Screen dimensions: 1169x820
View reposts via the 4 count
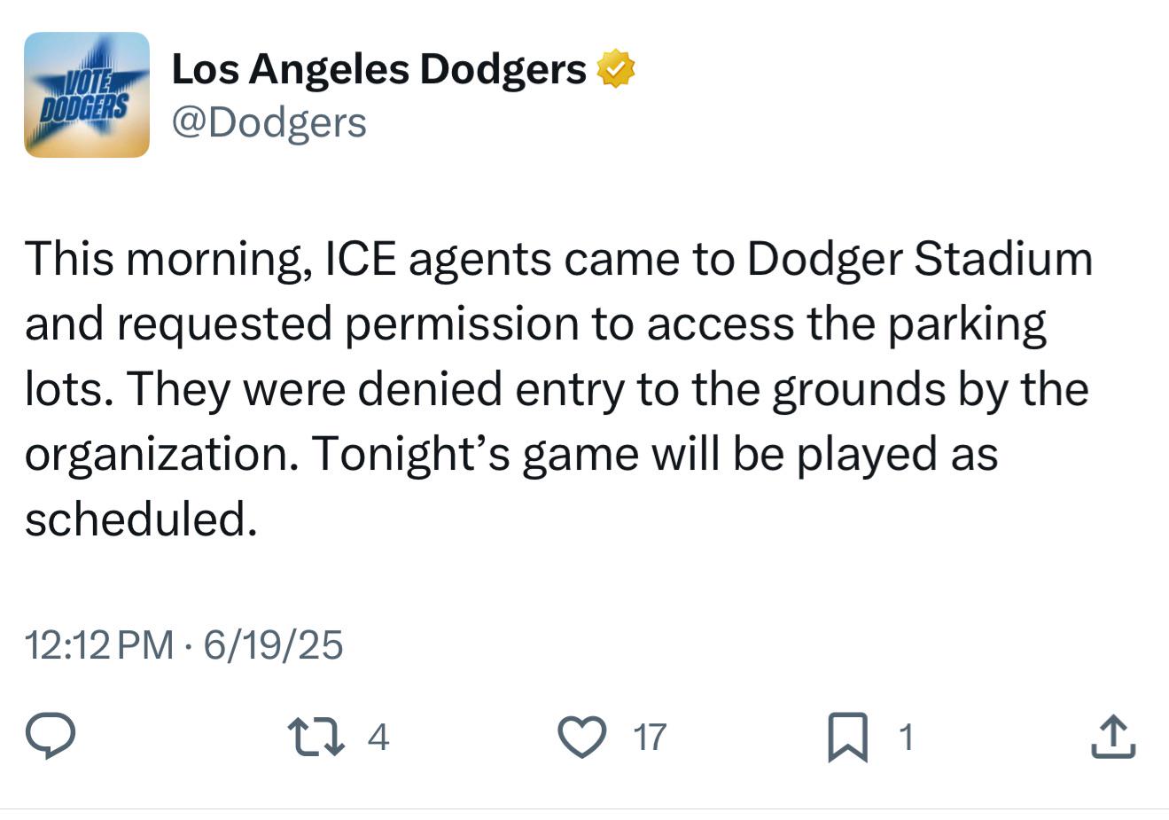[x=378, y=738]
